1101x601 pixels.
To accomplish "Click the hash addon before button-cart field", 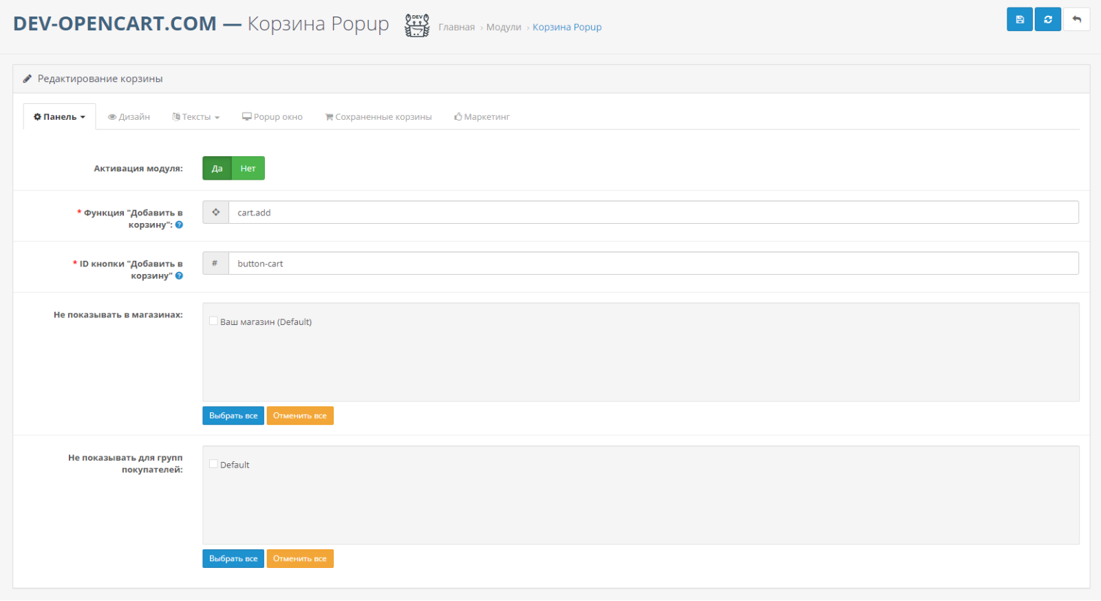I will coord(215,263).
